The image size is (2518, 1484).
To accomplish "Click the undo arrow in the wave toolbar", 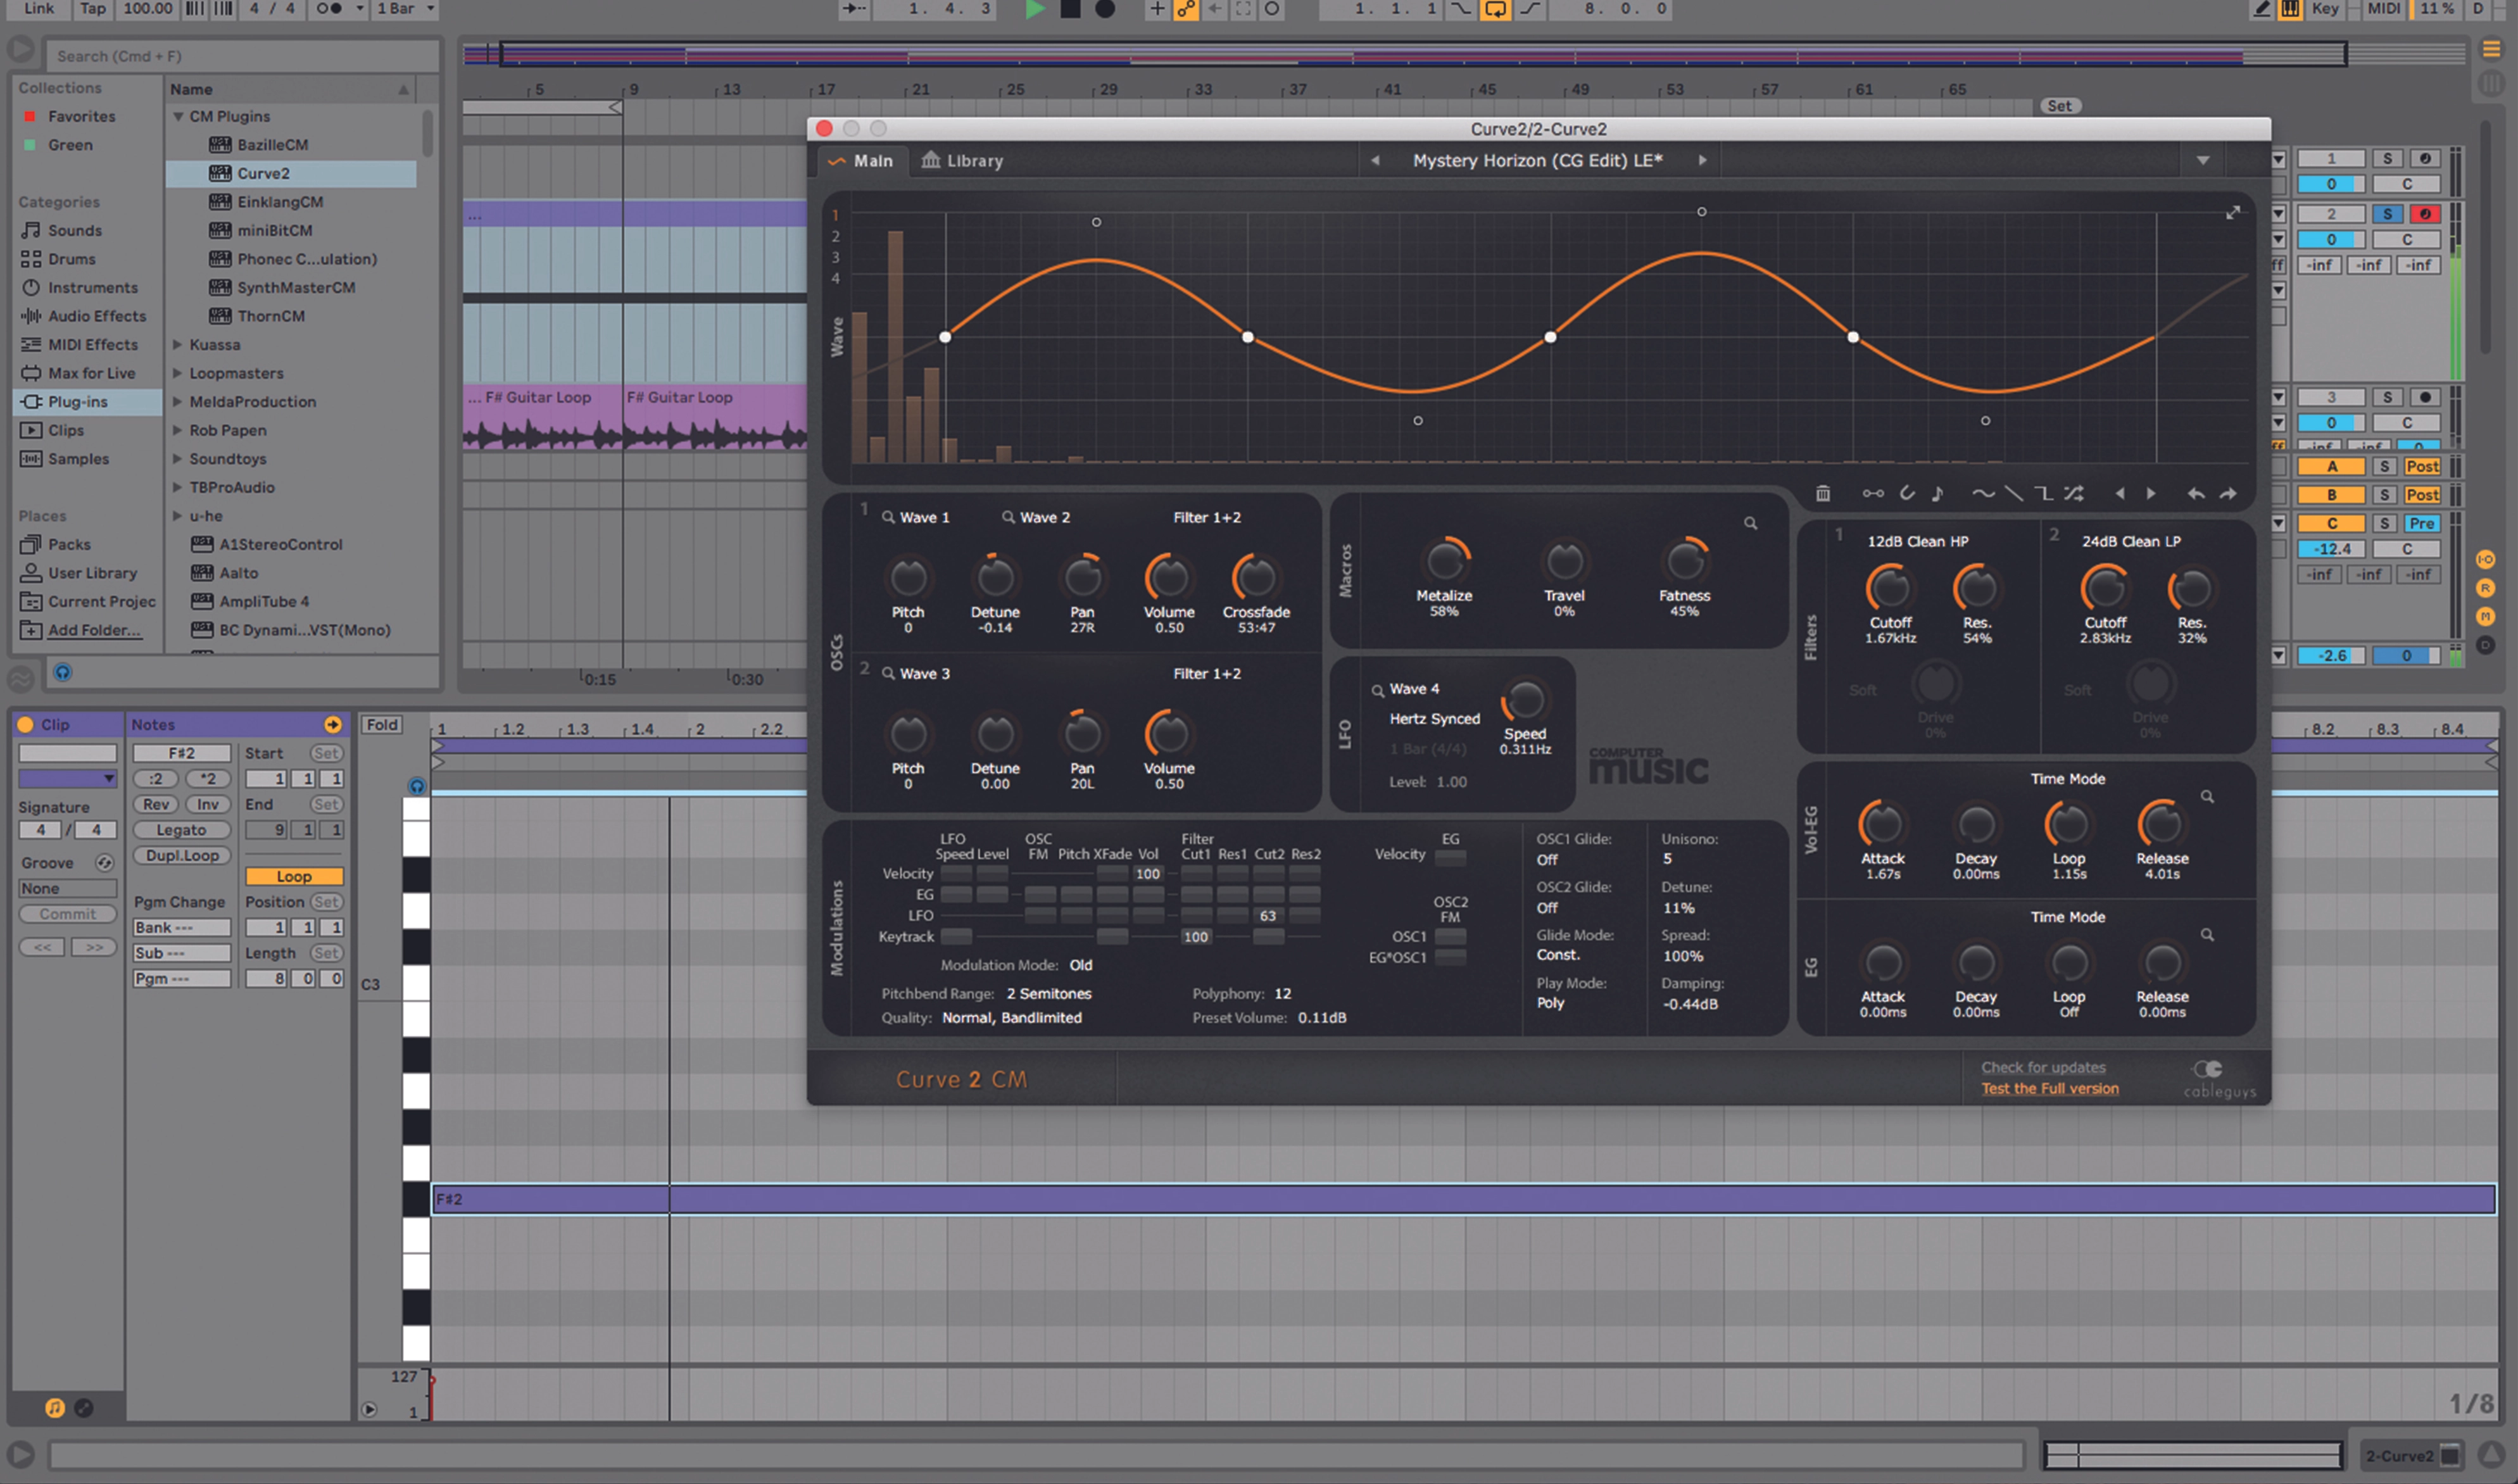I will point(2196,493).
